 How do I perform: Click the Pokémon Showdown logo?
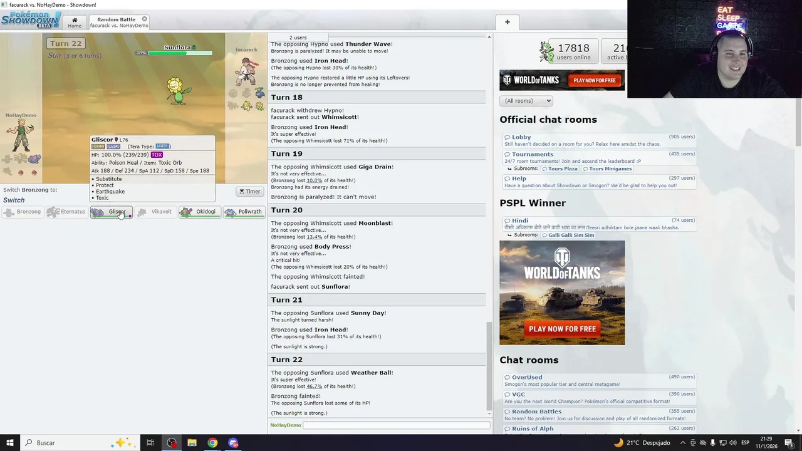tap(30, 19)
